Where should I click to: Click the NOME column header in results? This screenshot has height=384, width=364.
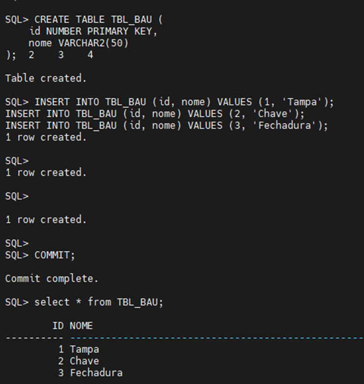pyautogui.click(x=81, y=326)
